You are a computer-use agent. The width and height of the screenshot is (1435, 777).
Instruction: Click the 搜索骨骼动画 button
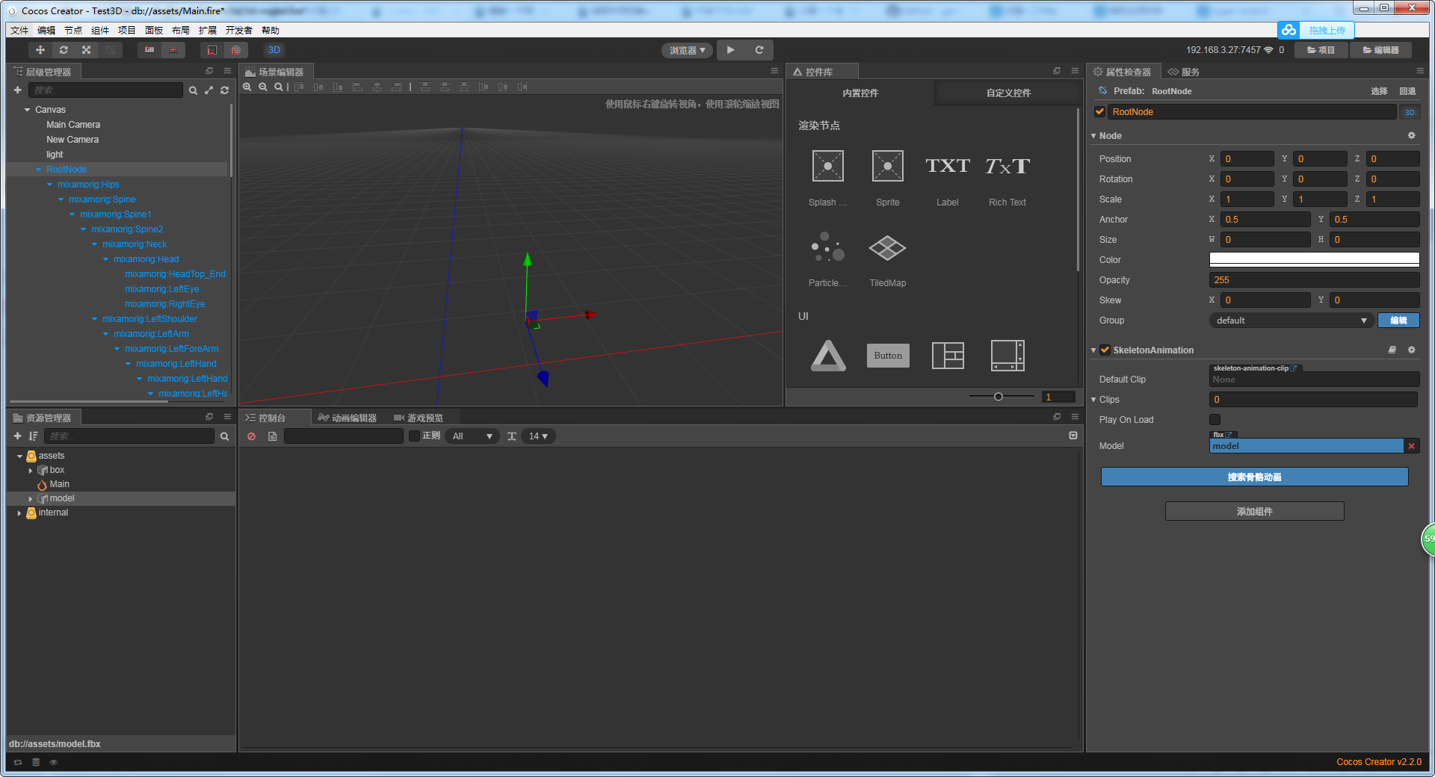tap(1254, 477)
